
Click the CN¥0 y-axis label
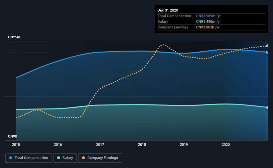pyautogui.click(x=13, y=137)
